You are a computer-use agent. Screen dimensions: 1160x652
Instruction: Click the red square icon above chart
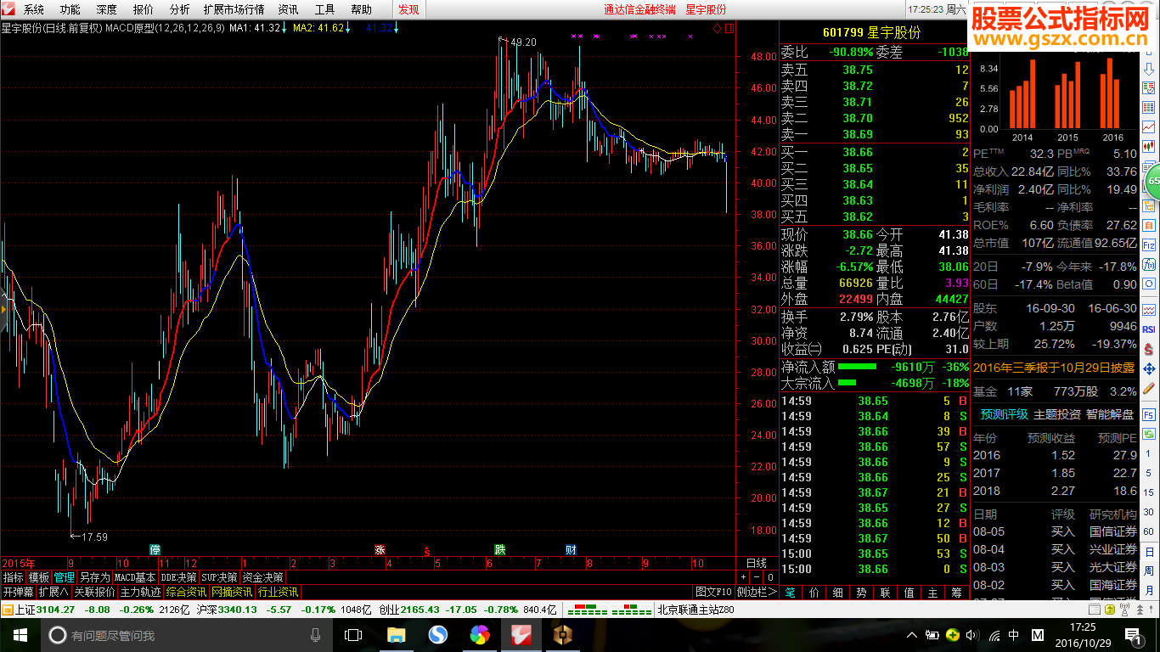[x=728, y=28]
